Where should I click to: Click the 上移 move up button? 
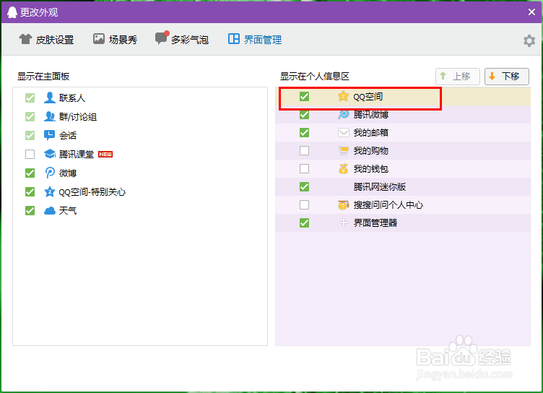(458, 77)
